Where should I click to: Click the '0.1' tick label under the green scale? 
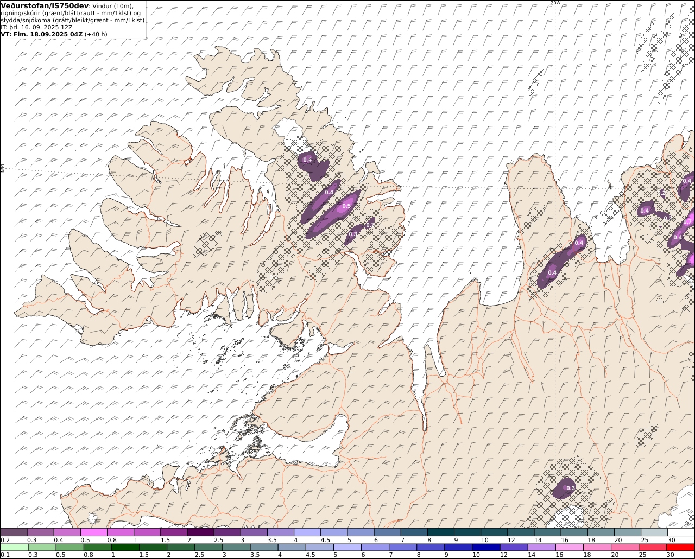(x=5, y=555)
